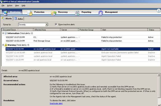
Task: Select the Agent not reachable alert
Action: tap(83, 49)
